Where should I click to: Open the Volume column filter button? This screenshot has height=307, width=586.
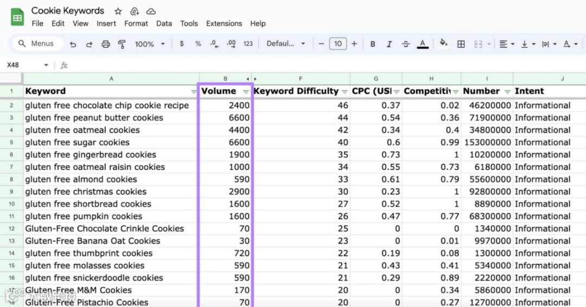(x=246, y=92)
